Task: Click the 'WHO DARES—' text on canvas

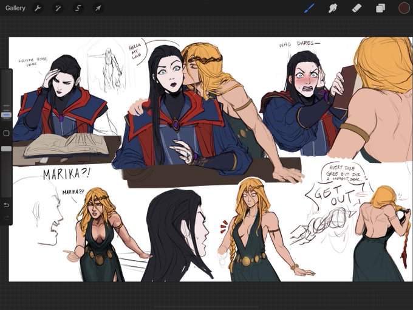Action: 299,44
